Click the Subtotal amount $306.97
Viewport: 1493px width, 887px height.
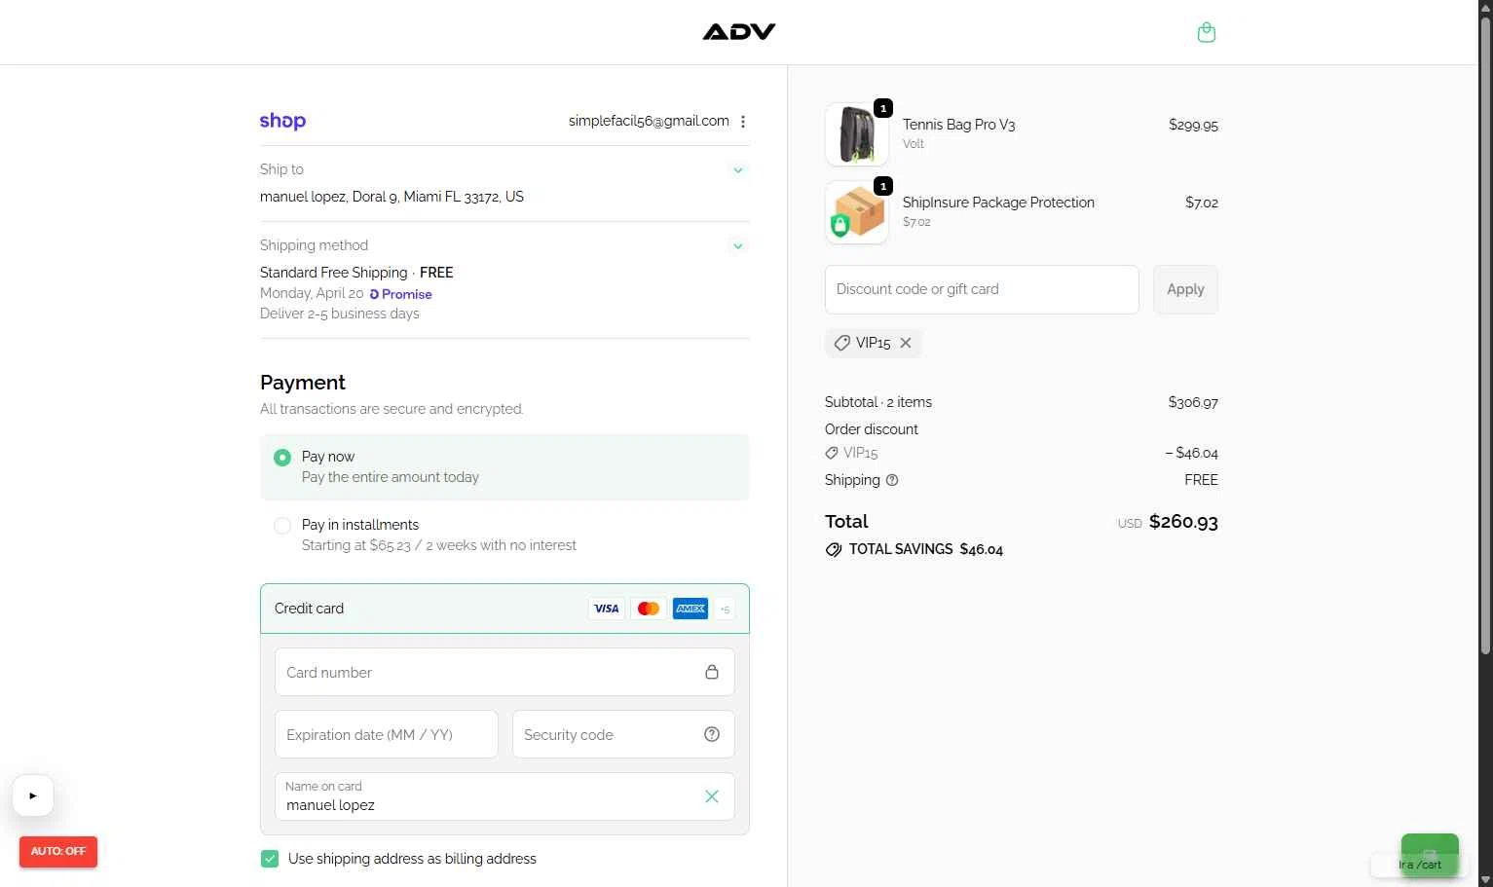(1193, 402)
